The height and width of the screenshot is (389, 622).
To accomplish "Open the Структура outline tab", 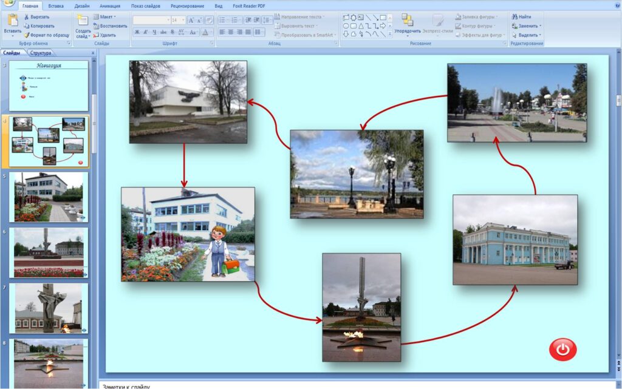I will [41, 53].
